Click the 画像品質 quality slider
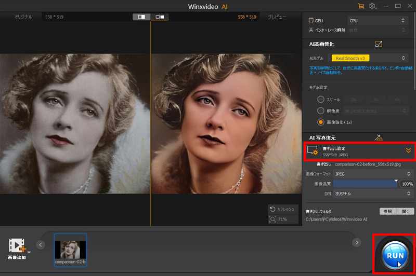 pyautogui.click(x=366, y=184)
